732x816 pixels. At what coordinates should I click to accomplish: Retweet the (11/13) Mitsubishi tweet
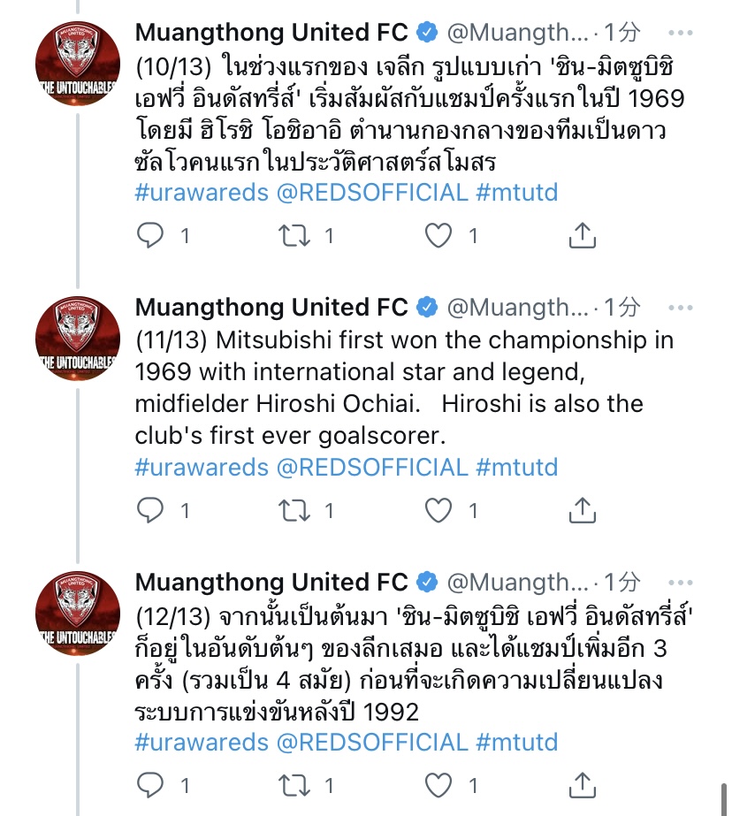[295, 510]
